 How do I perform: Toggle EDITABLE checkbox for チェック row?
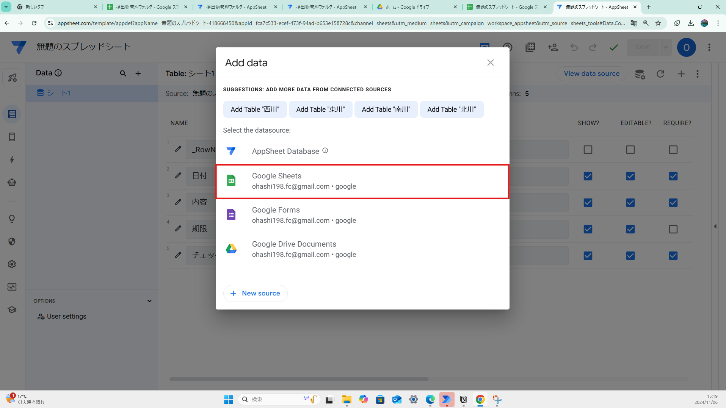[x=630, y=256]
